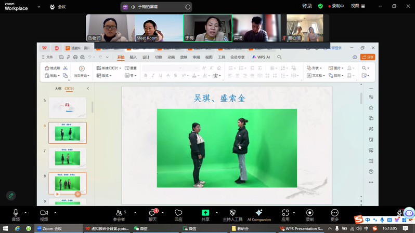The image size is (415, 233).
Task: Switch to the 插入 ribbon tab
Action: pyautogui.click(x=133, y=57)
